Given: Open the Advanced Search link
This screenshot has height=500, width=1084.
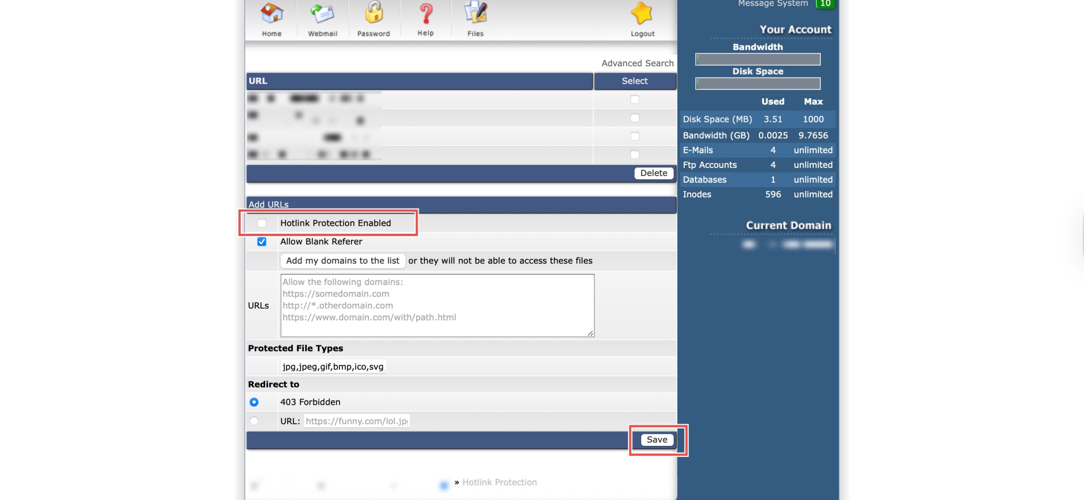Looking at the screenshot, I should 637,63.
